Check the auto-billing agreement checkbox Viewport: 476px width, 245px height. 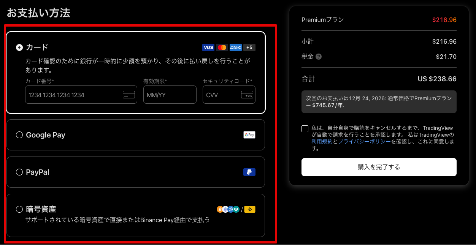(305, 129)
